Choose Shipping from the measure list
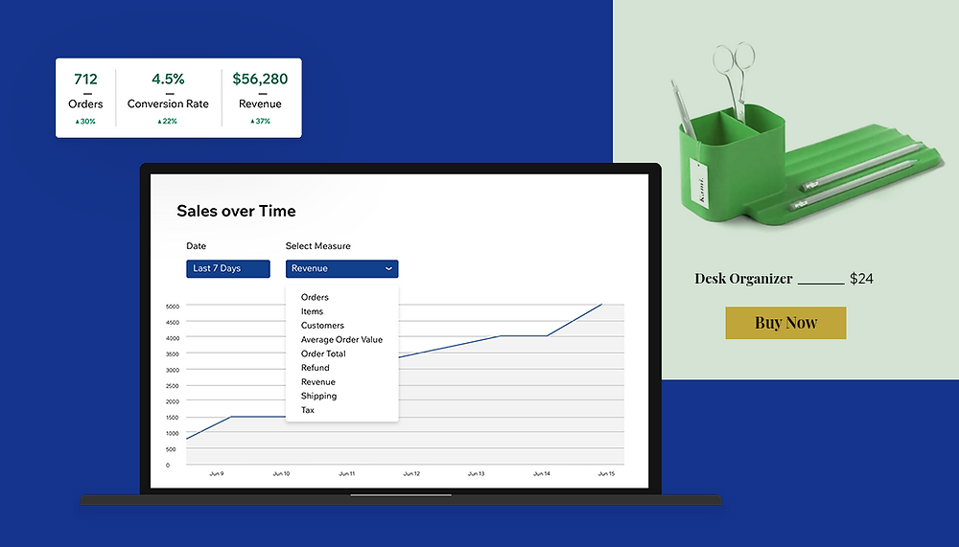The image size is (959, 547). [x=318, y=396]
